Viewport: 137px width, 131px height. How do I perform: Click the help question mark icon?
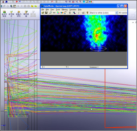87,13
